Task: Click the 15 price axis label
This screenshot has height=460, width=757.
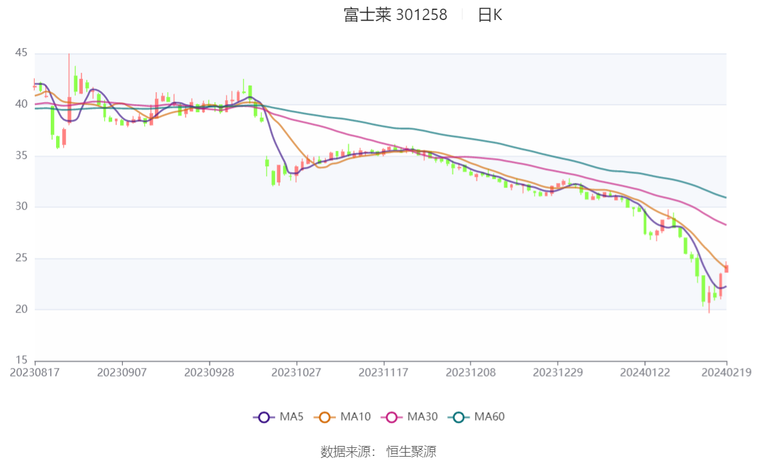Action: click(21, 360)
